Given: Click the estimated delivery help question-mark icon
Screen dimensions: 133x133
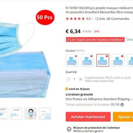Looking at the screenshot, I should [122, 105].
